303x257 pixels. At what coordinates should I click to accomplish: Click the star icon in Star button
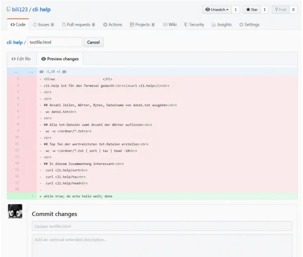coord(248,10)
